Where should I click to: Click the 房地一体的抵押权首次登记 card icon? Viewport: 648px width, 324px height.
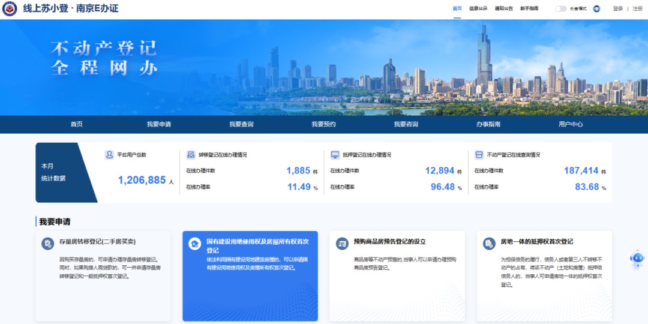(489, 244)
